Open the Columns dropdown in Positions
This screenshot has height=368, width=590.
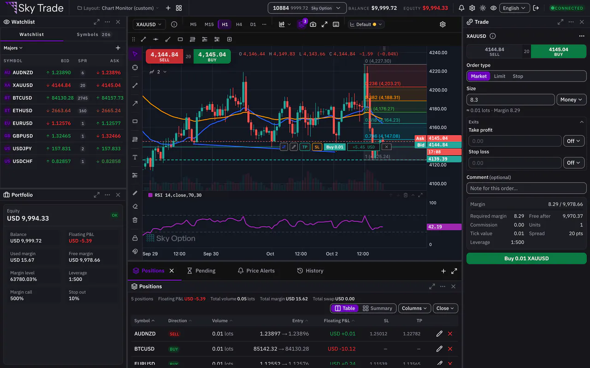pos(413,308)
